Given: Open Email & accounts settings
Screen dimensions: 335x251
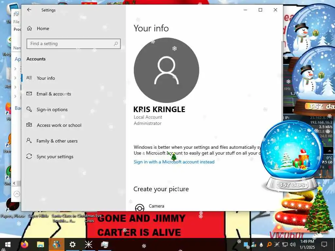Looking at the screenshot, I should [x=54, y=94].
